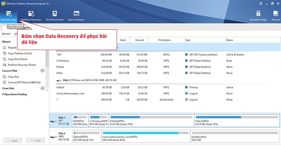Click the C:Windows partition type icon

point(187,61)
